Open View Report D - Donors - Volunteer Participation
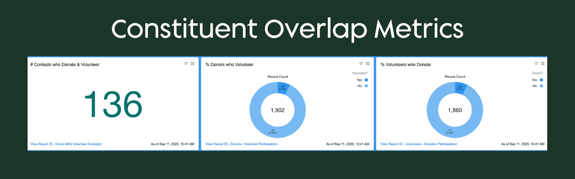This screenshot has width=575, height=179. (241, 144)
